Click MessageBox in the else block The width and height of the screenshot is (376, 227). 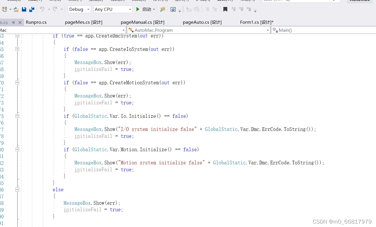click(x=77, y=203)
